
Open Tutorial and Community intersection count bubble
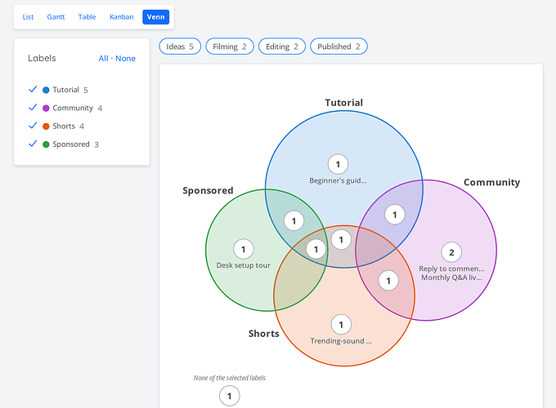coord(395,215)
